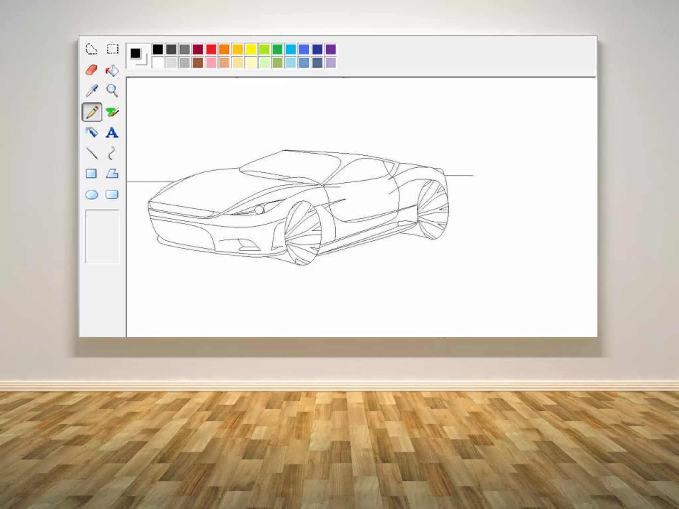The height and width of the screenshot is (509, 679).
Task: Select the Free-Form Select tool
Action: (91, 49)
